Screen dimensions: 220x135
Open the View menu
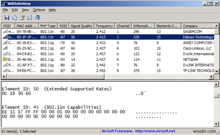coord(25,10)
